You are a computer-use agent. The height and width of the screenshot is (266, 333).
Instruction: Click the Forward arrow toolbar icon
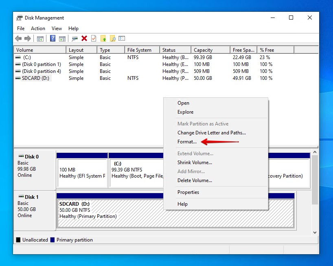(x=28, y=39)
